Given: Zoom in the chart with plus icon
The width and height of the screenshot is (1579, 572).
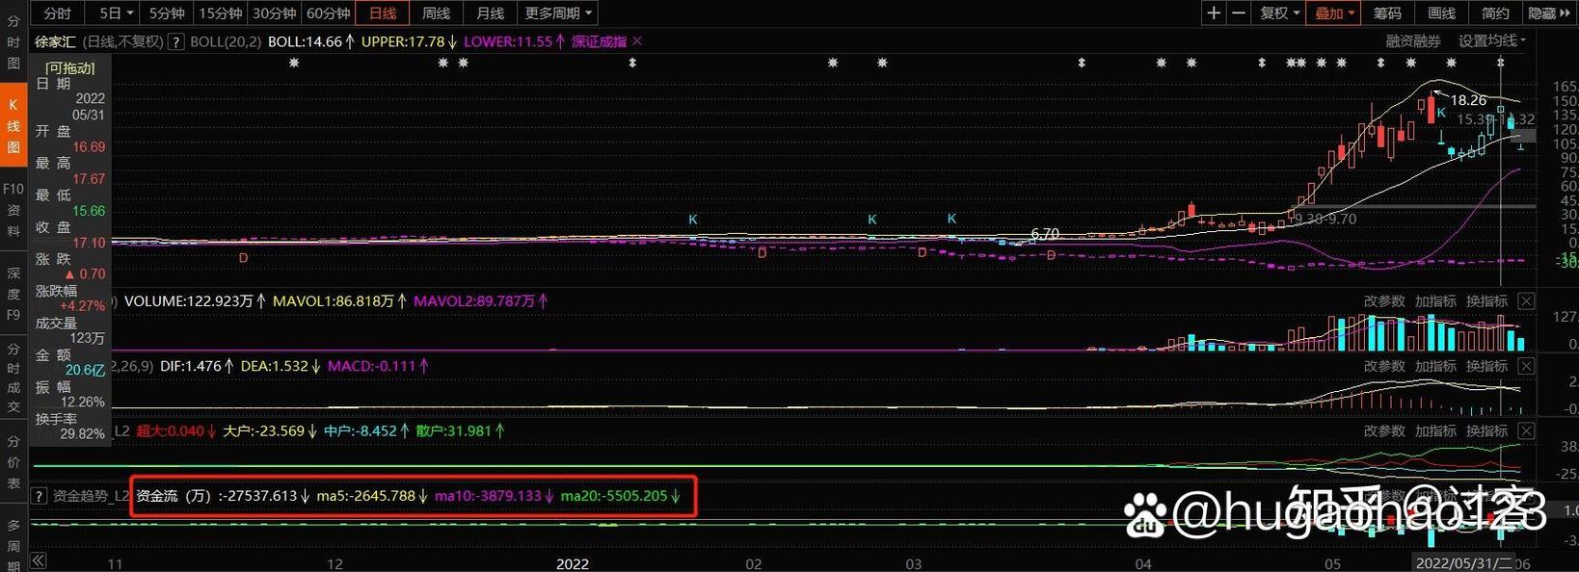Looking at the screenshot, I should (1214, 13).
